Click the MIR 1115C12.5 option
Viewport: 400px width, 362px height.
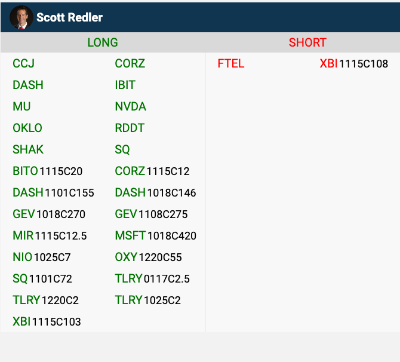tap(50, 236)
